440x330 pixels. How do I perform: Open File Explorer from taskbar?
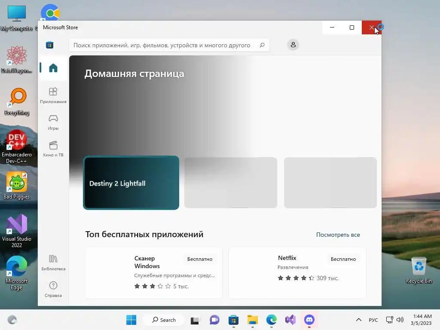coord(253,320)
